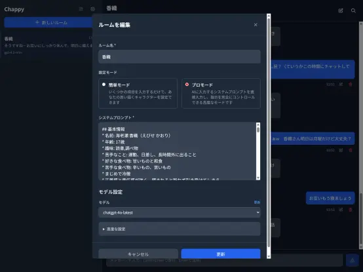Click the キャンセル button

[138, 254]
